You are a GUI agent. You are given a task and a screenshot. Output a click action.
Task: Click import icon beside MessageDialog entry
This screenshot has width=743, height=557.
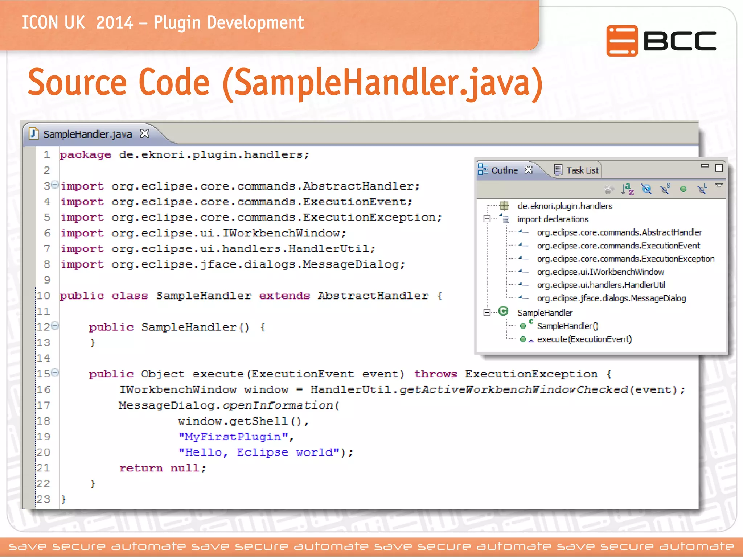tap(523, 298)
